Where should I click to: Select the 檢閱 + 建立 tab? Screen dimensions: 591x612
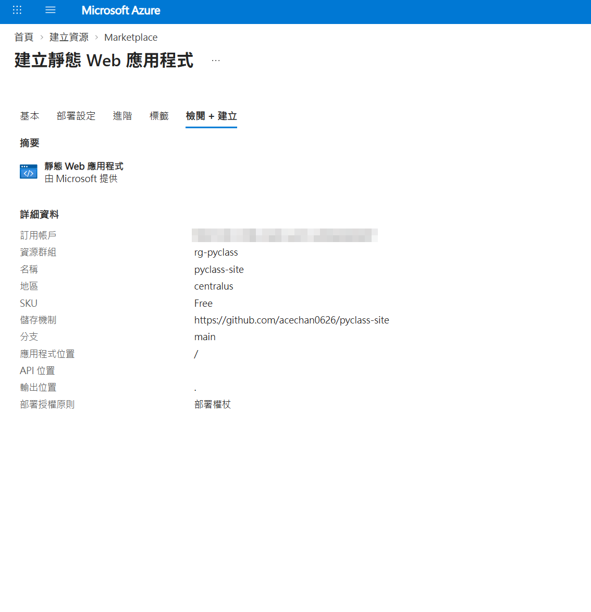coord(211,116)
